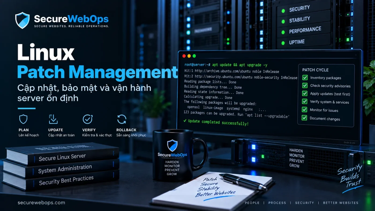Screen dimensions: 375x211
Task: Click 'Sẵn sàng khôi phục' caption under ROLLBACK
Action: tap(131, 135)
